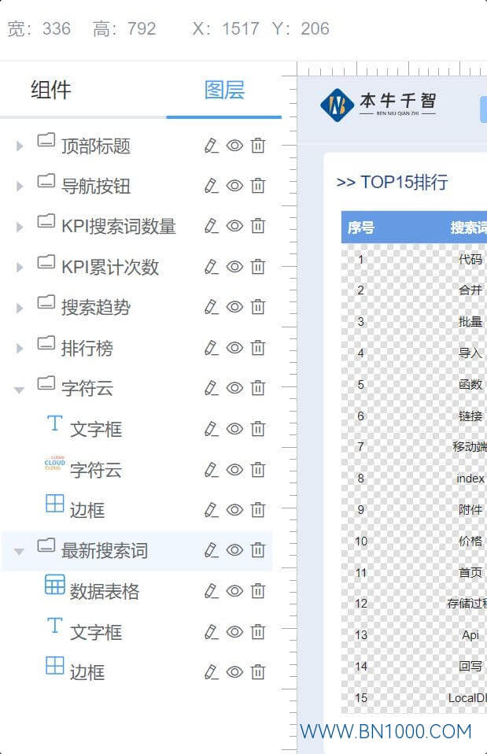Select the 字符云 child component layer

137,470
